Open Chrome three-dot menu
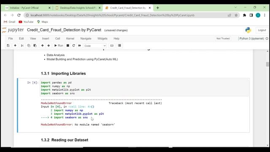Screen dimensions: 270x152 pyautogui.click(x=265, y=15)
